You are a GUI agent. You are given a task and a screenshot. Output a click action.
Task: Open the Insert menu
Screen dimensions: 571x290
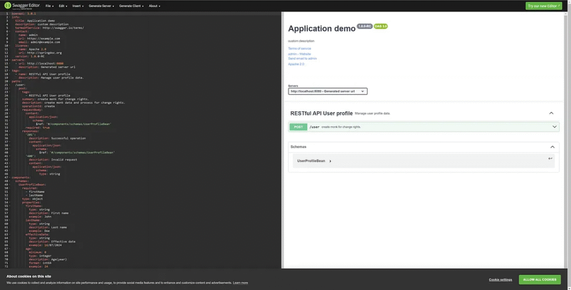[78, 6]
